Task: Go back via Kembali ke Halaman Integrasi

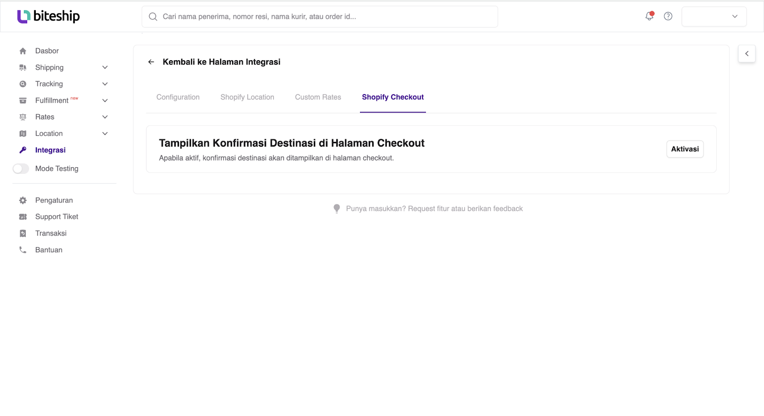Action: [x=222, y=62]
